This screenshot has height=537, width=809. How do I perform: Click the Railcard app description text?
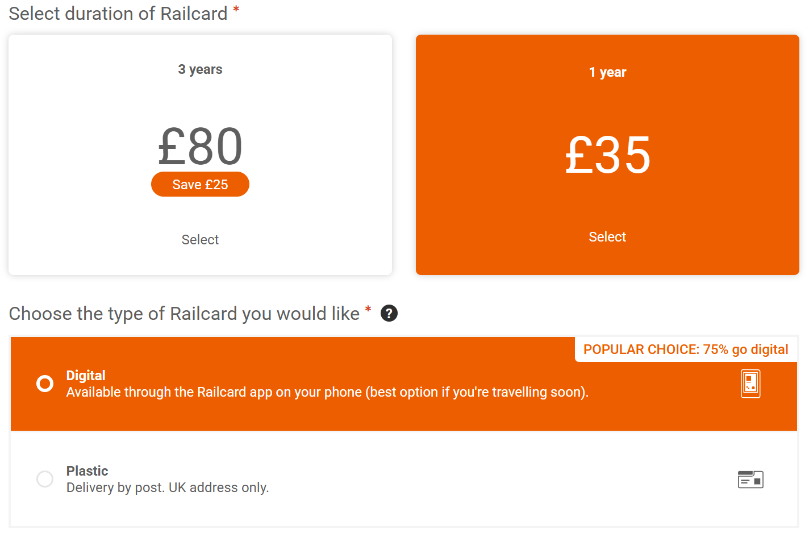(327, 392)
